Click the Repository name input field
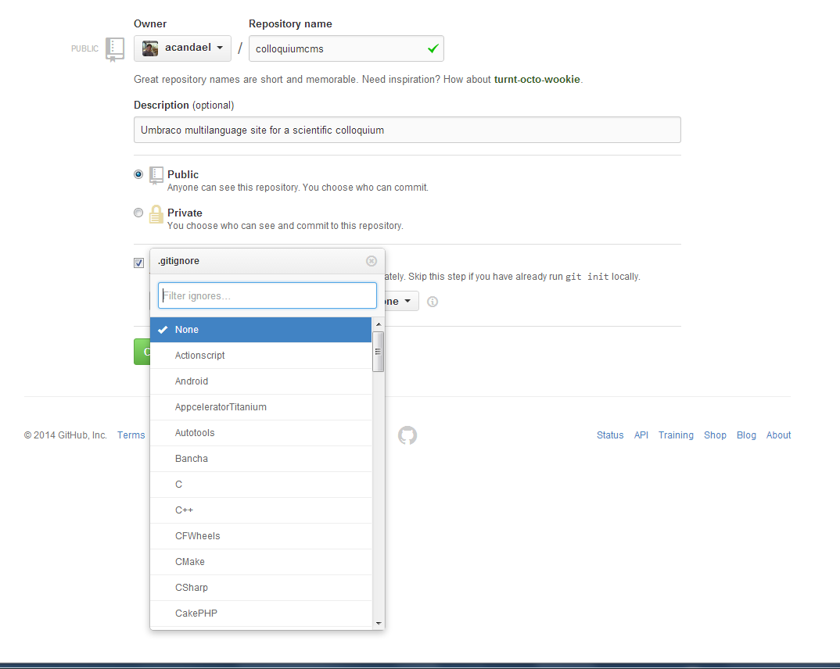 (346, 48)
